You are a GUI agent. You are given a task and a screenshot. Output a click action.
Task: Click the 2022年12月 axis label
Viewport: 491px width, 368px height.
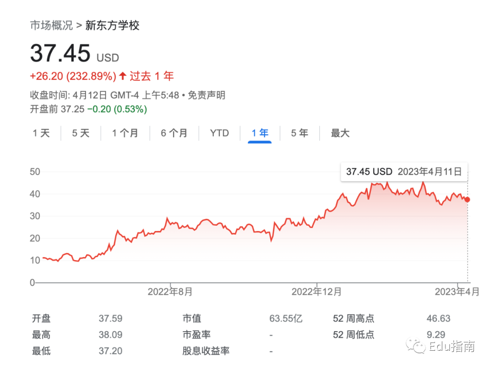click(x=316, y=292)
